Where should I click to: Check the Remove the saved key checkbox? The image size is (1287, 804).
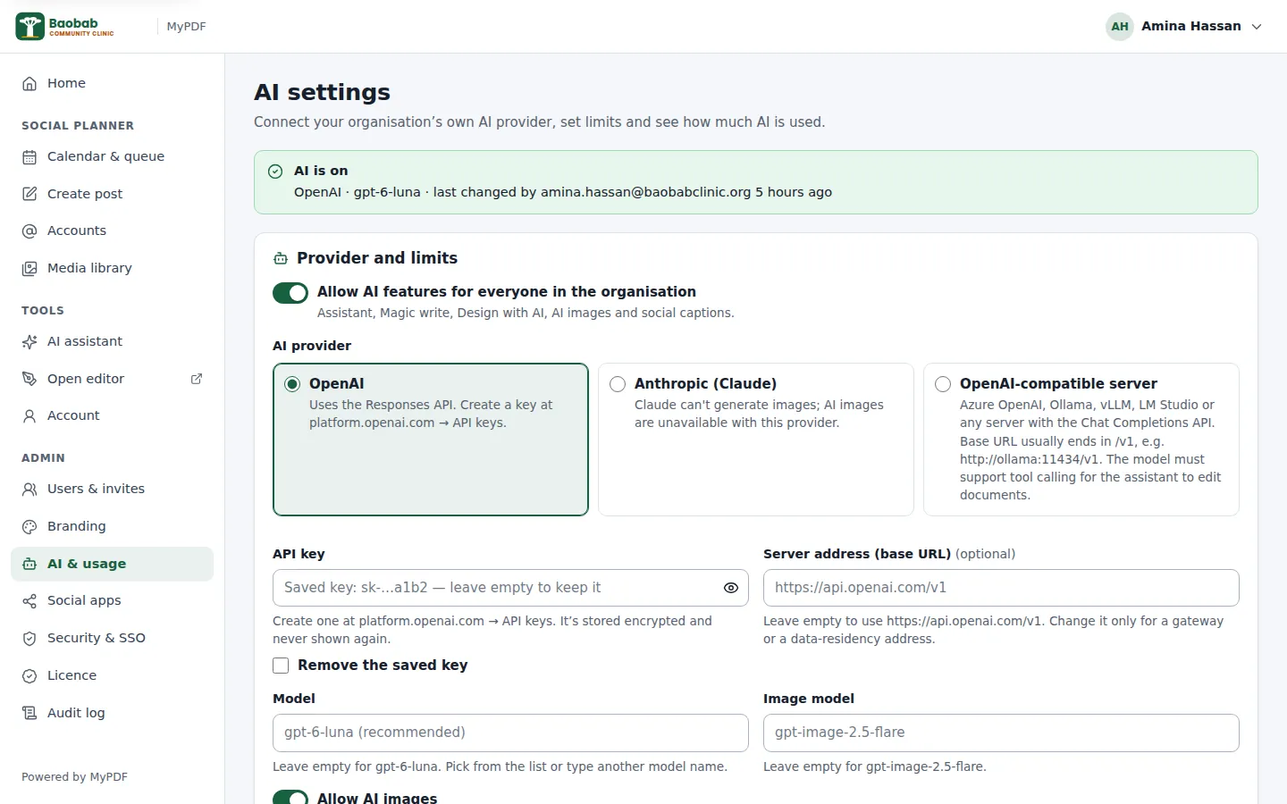click(x=281, y=666)
